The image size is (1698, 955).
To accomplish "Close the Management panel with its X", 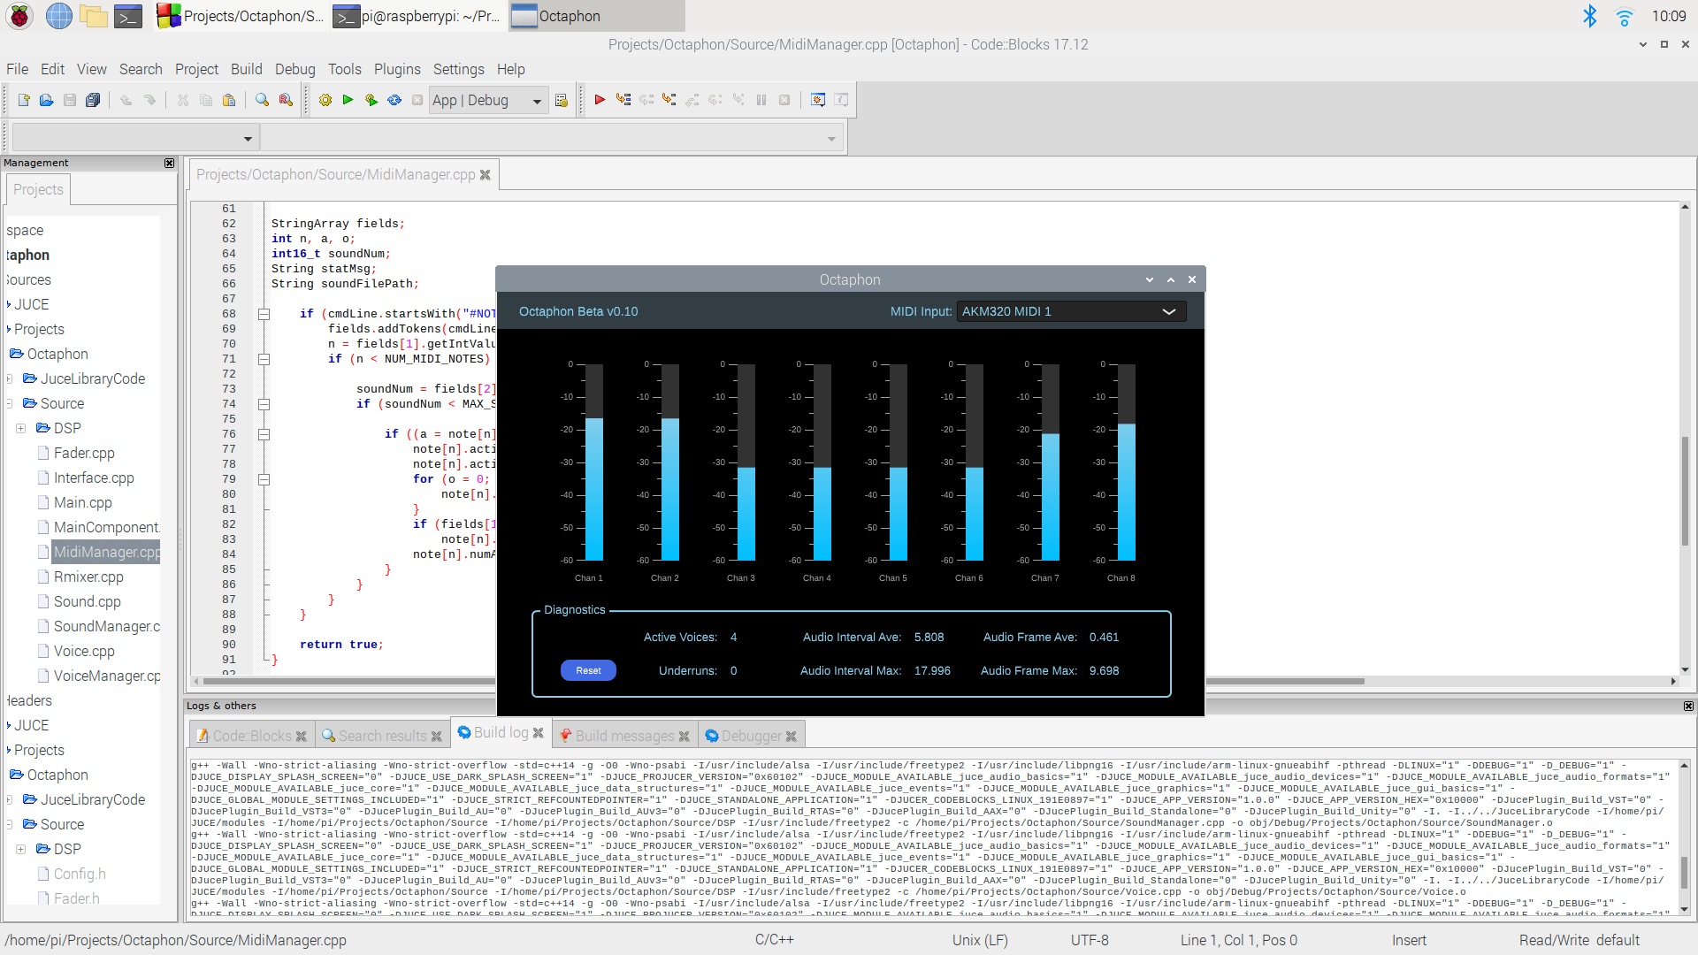I will 170,163.
